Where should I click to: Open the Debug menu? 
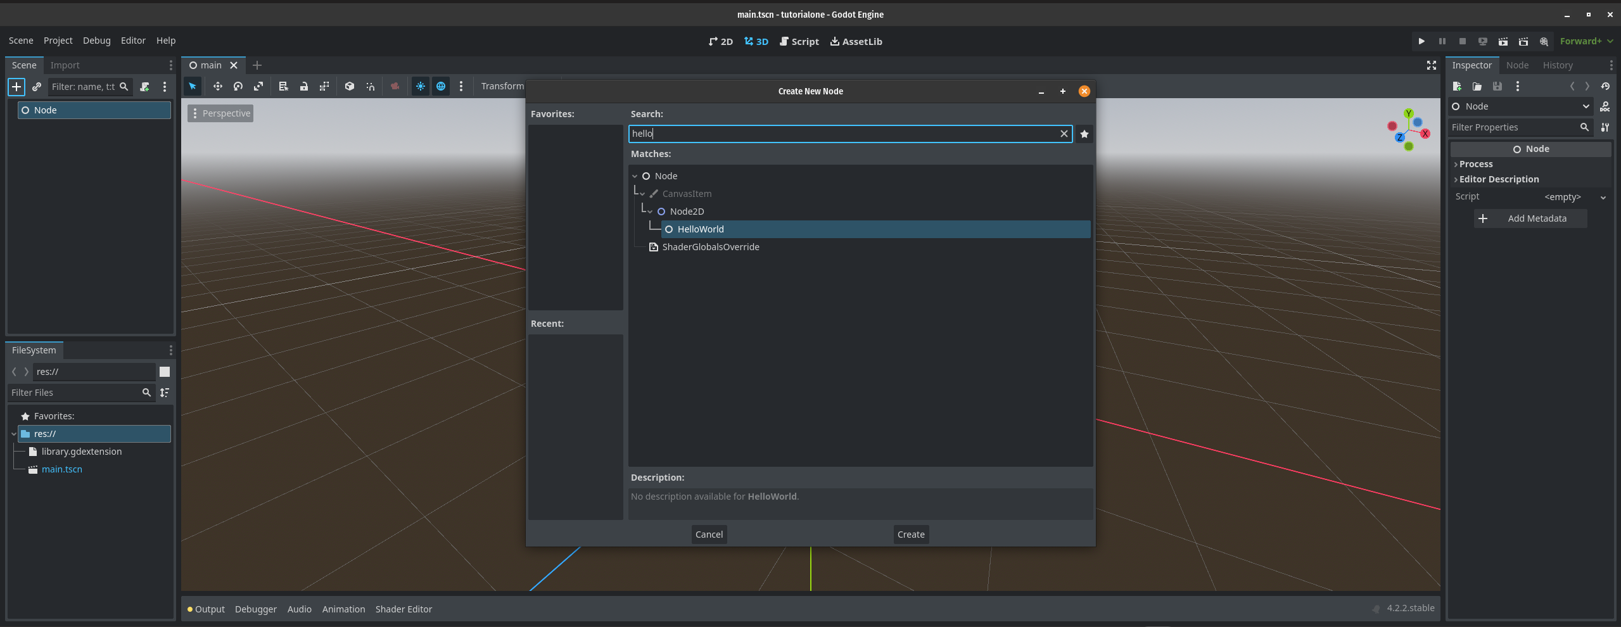97,41
